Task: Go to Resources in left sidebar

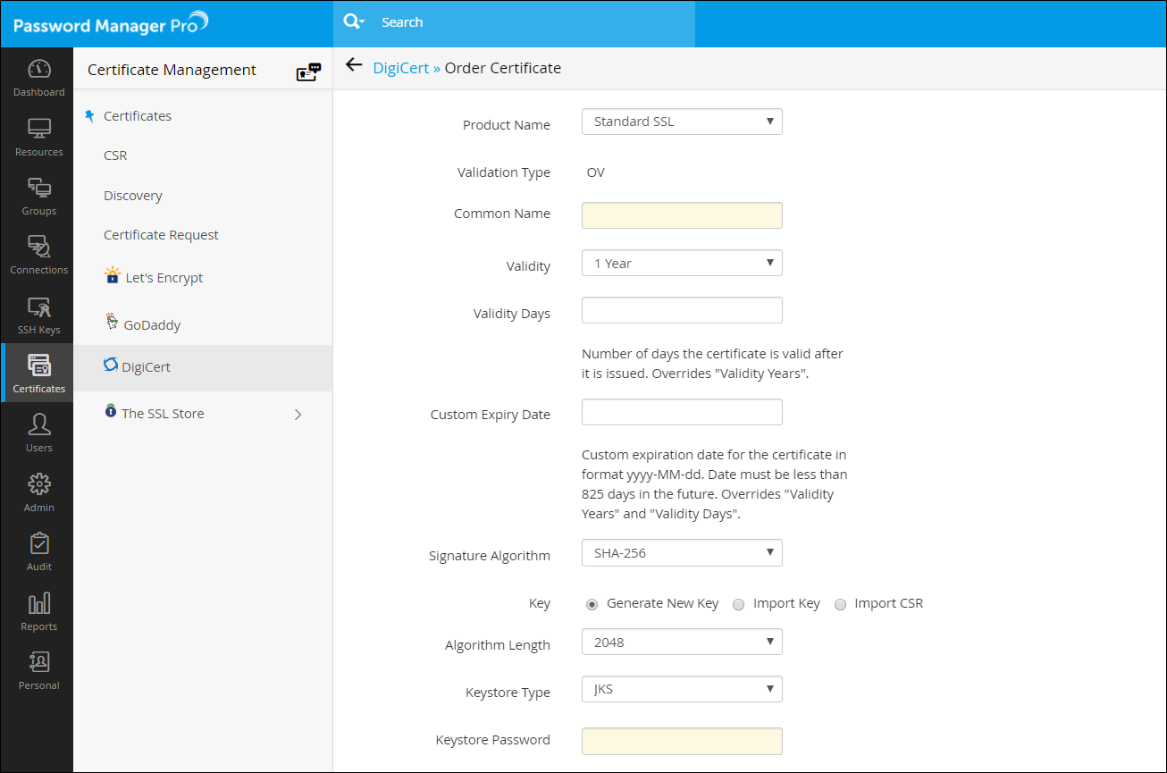Action: (38, 137)
